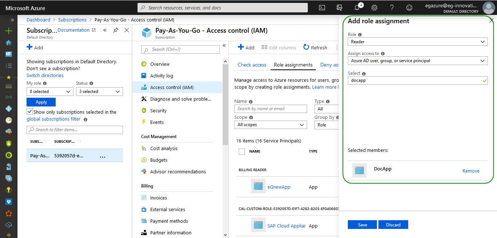
Task: Click Edit columns in the IAM toolbar
Action: [x=279, y=48]
